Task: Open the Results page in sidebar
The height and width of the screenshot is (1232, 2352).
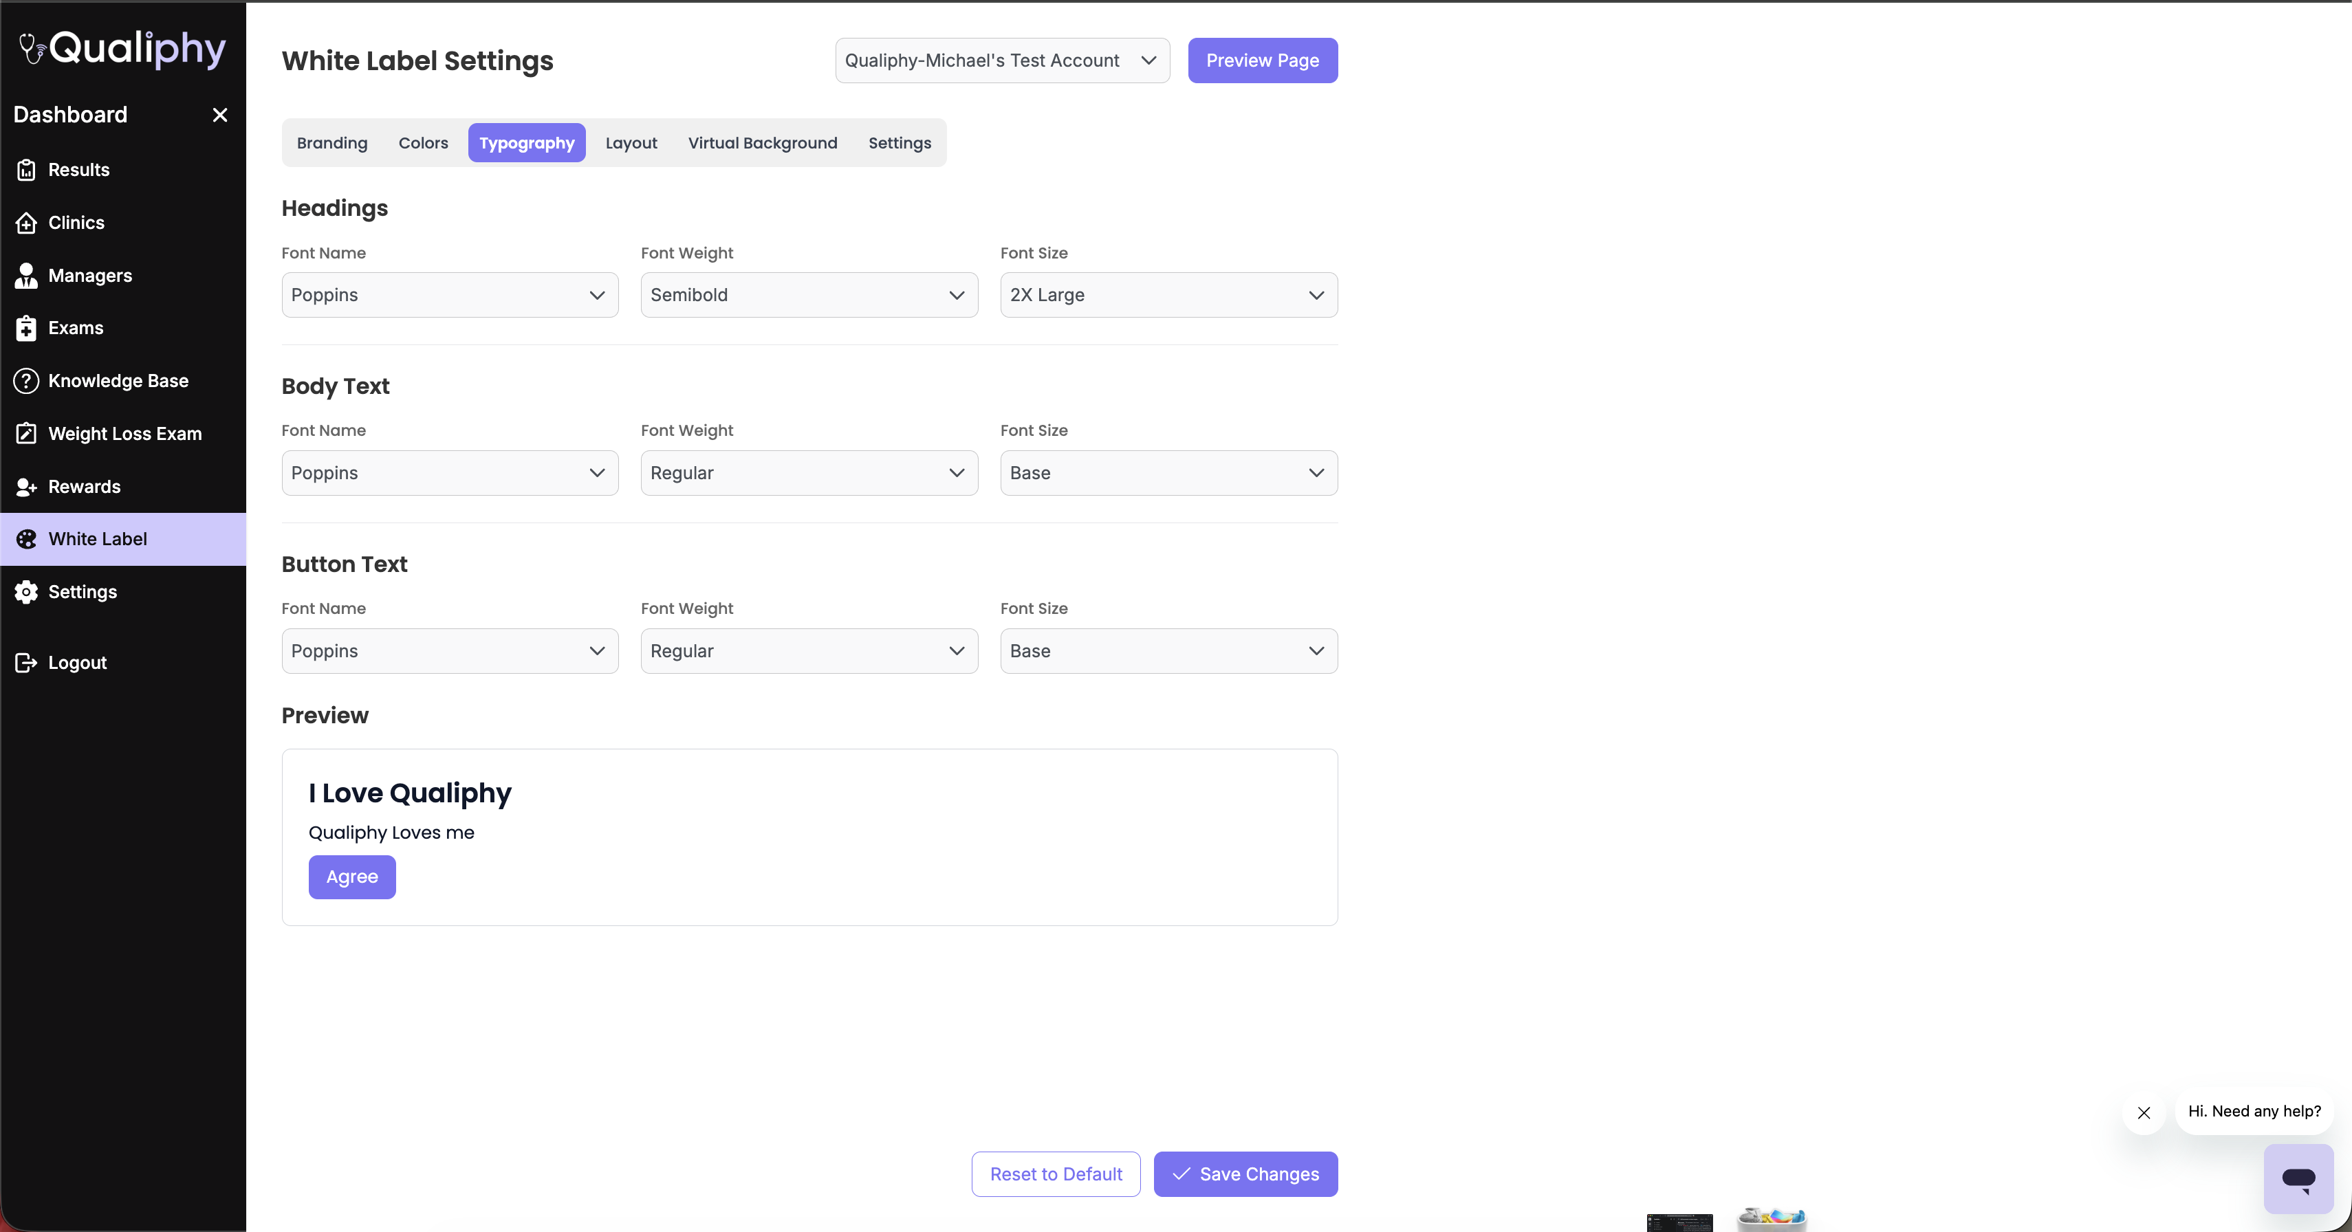Action: [x=123, y=170]
